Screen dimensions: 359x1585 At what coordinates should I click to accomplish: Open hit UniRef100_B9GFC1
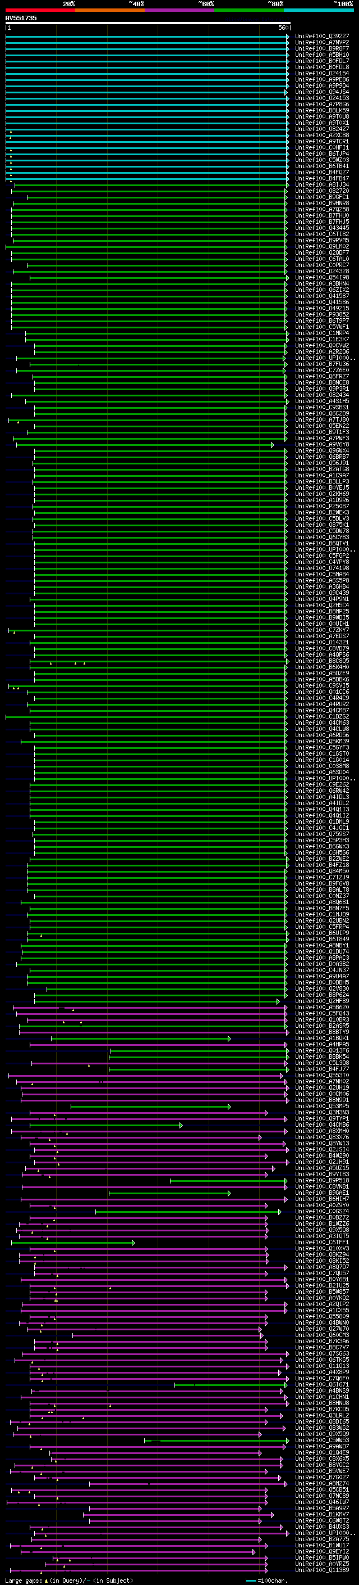[322, 197]
